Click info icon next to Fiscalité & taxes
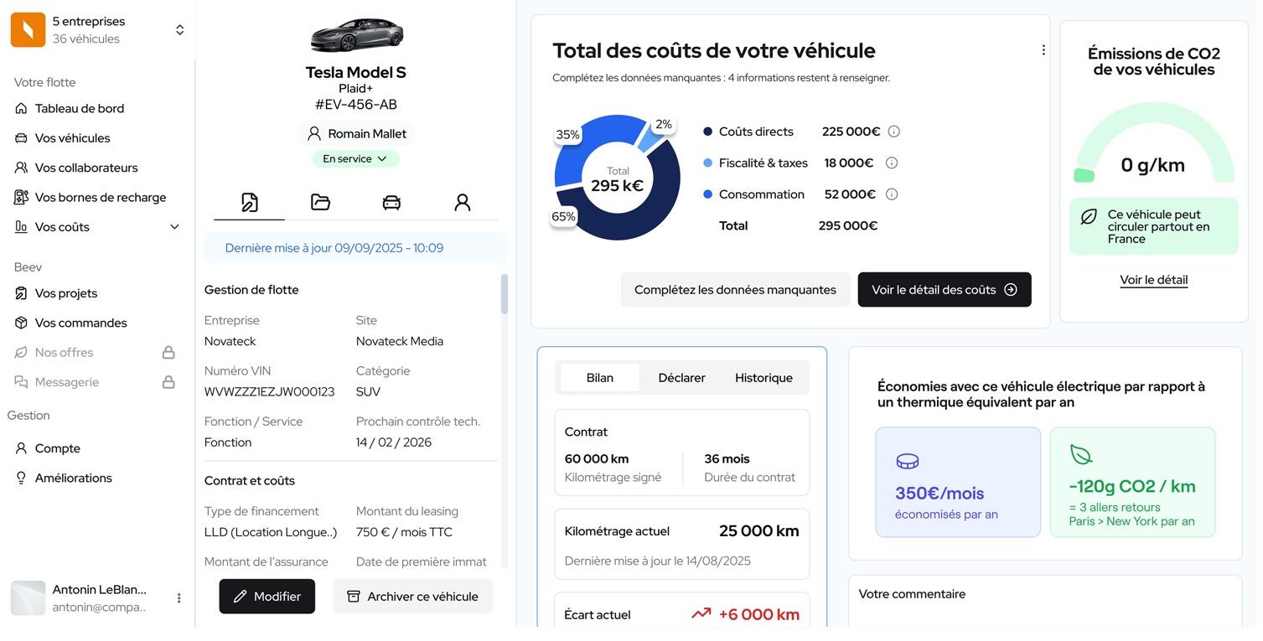This screenshot has height=641, width=1263. (x=892, y=163)
